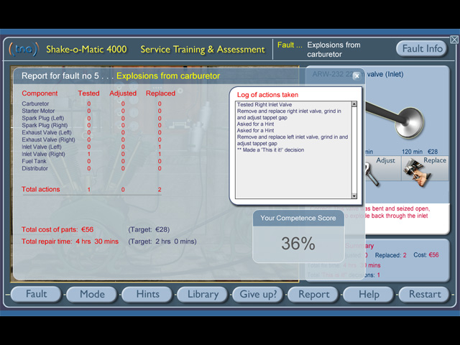Click the "Made a 'This it it!' decision" log line
This screenshot has height=345, width=460.
(270, 150)
